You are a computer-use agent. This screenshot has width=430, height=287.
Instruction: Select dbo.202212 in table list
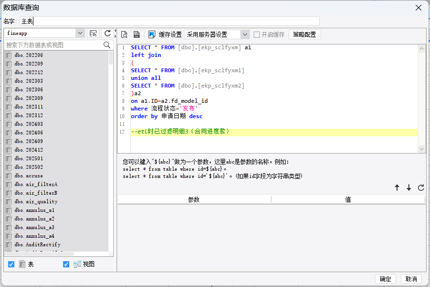[29, 72]
